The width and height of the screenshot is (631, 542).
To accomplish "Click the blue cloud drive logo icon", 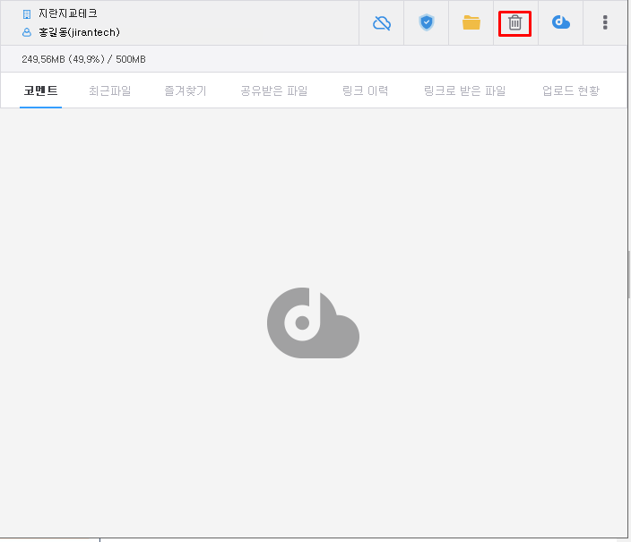I will pos(561,22).
